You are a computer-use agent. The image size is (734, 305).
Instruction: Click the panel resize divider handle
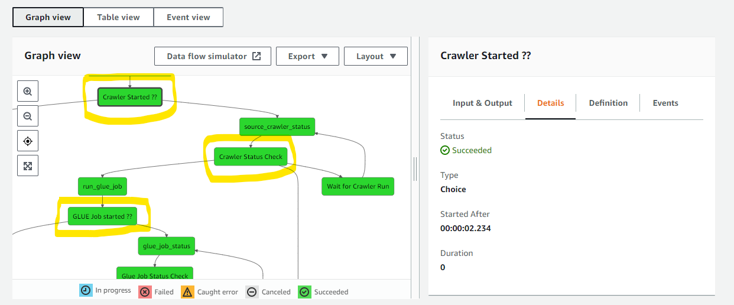click(x=415, y=168)
